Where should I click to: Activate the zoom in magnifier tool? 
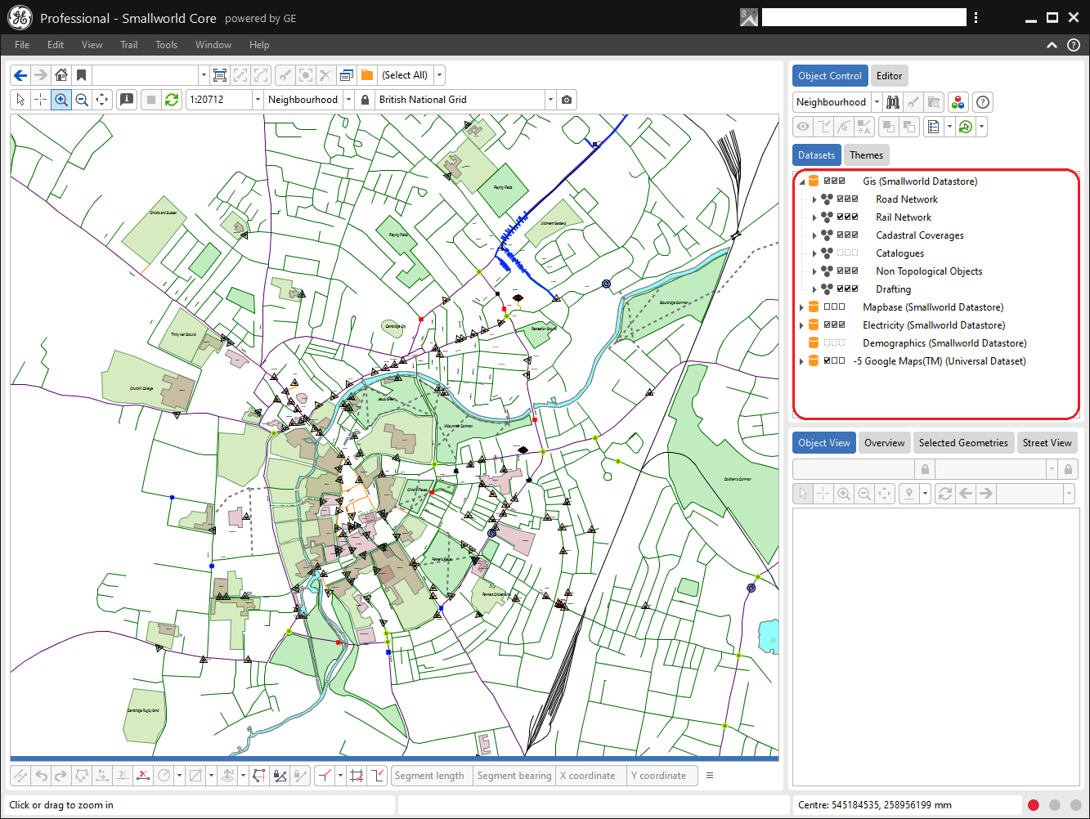pos(61,100)
